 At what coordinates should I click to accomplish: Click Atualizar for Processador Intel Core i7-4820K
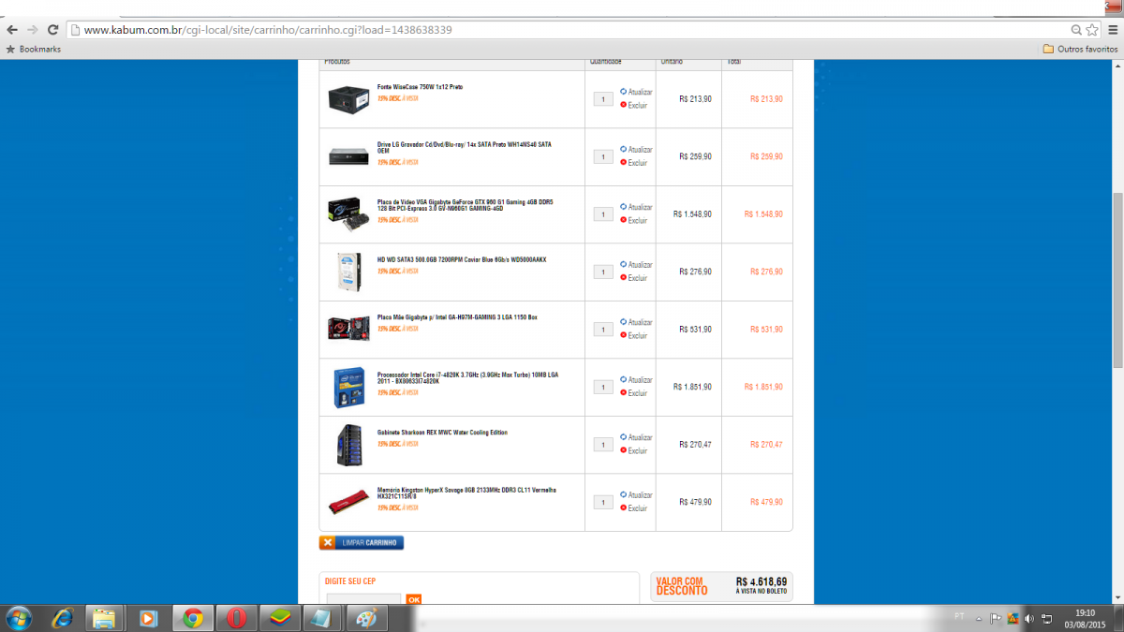click(636, 380)
